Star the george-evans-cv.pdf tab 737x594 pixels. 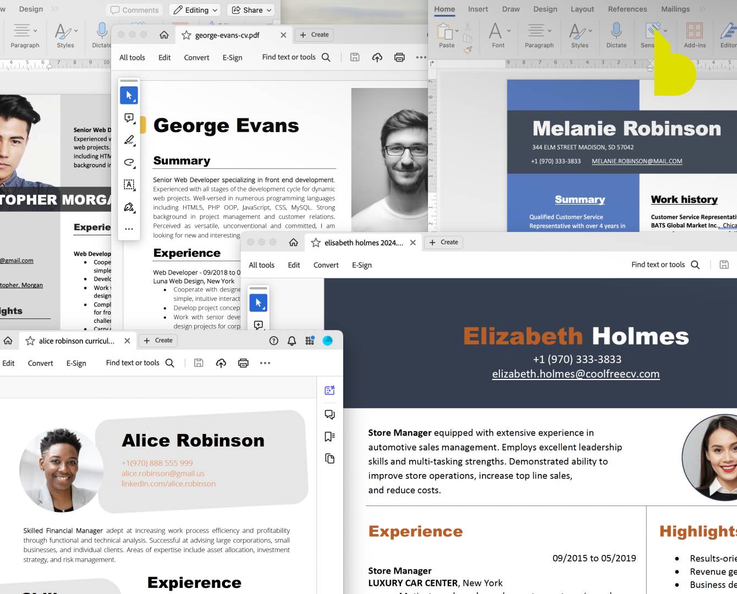[x=186, y=35]
